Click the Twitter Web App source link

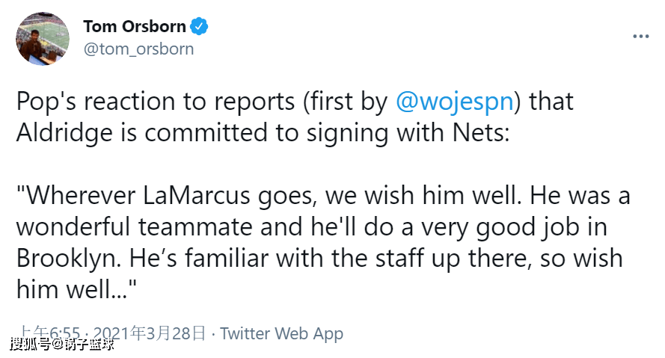(x=281, y=334)
